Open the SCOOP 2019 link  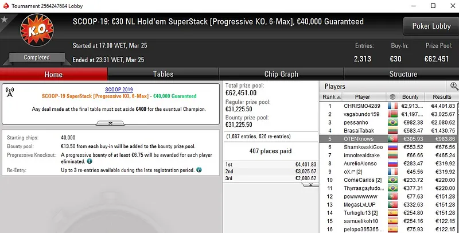point(119,89)
